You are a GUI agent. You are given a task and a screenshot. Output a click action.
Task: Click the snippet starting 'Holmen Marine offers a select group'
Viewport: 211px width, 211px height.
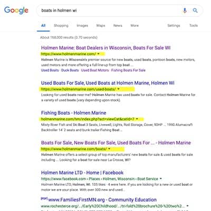tap(117, 157)
